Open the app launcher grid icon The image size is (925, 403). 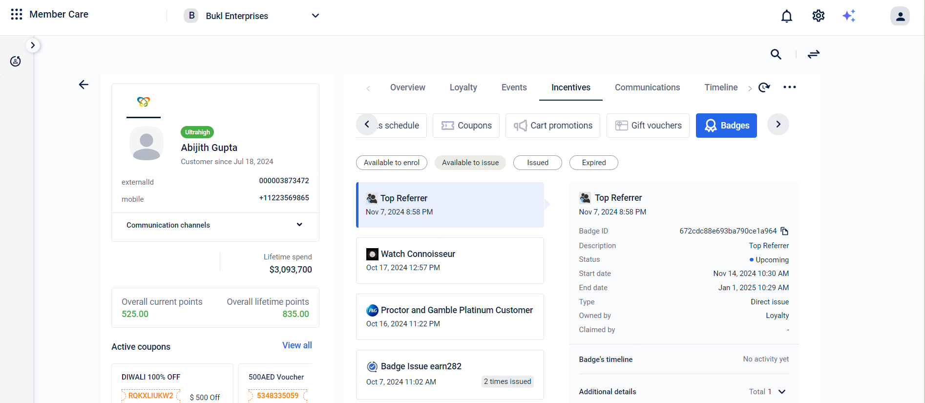(x=17, y=14)
